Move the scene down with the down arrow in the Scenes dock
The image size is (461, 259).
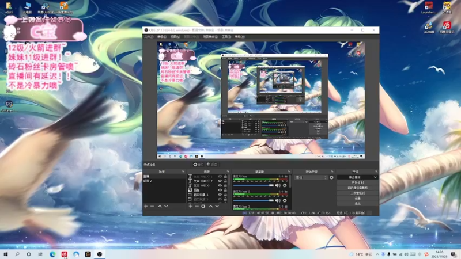[166, 207]
